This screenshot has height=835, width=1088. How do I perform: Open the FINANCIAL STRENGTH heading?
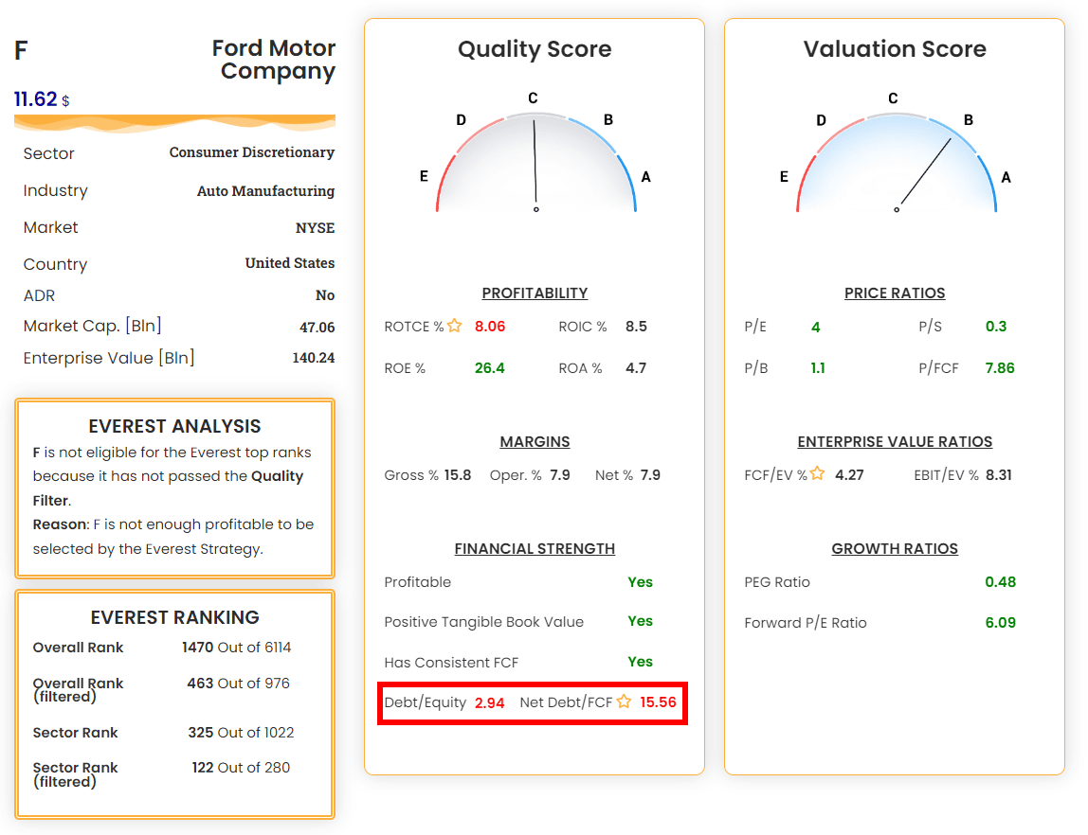tap(535, 549)
